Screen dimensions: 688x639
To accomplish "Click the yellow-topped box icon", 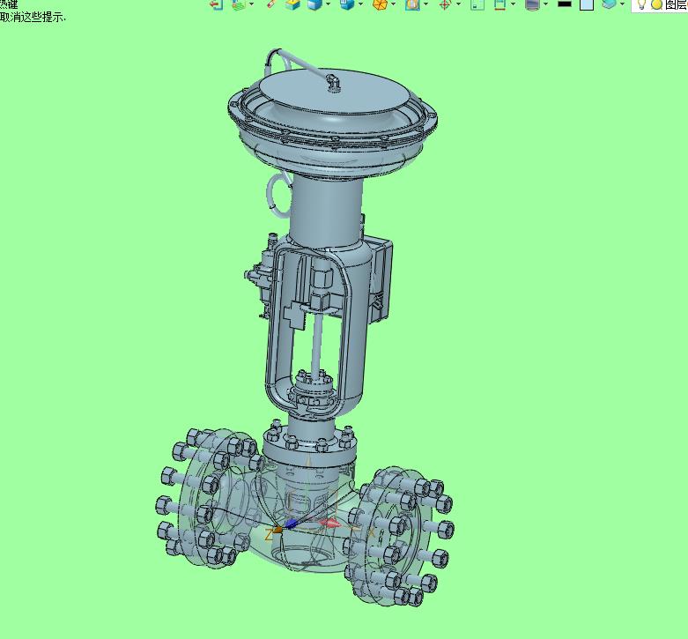I will point(292,4).
